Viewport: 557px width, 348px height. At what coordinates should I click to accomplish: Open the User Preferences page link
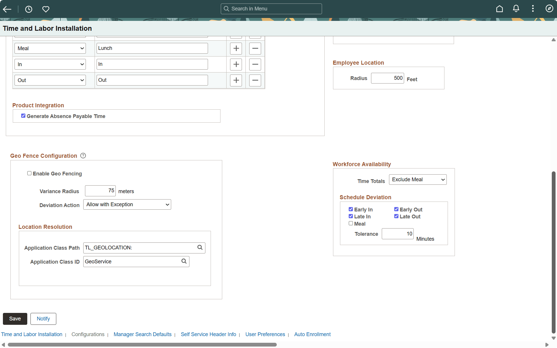(x=265, y=334)
